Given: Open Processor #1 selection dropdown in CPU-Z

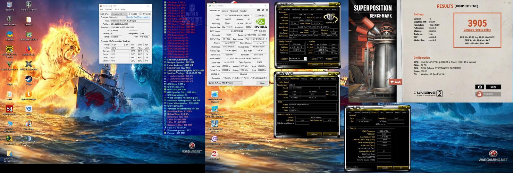Looking at the screenshot, I should click(x=298, y=59).
